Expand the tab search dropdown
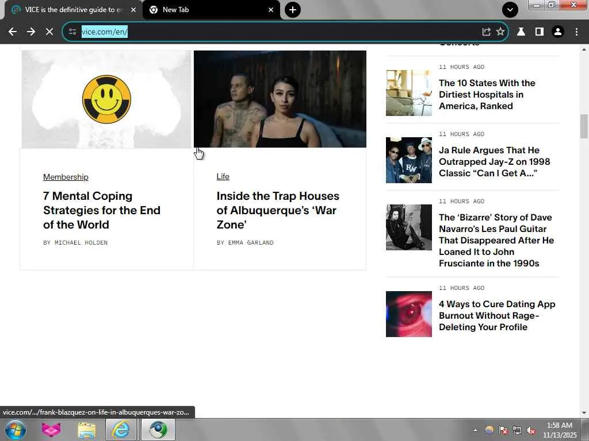Image resolution: width=589 pixels, height=441 pixels. (510, 10)
